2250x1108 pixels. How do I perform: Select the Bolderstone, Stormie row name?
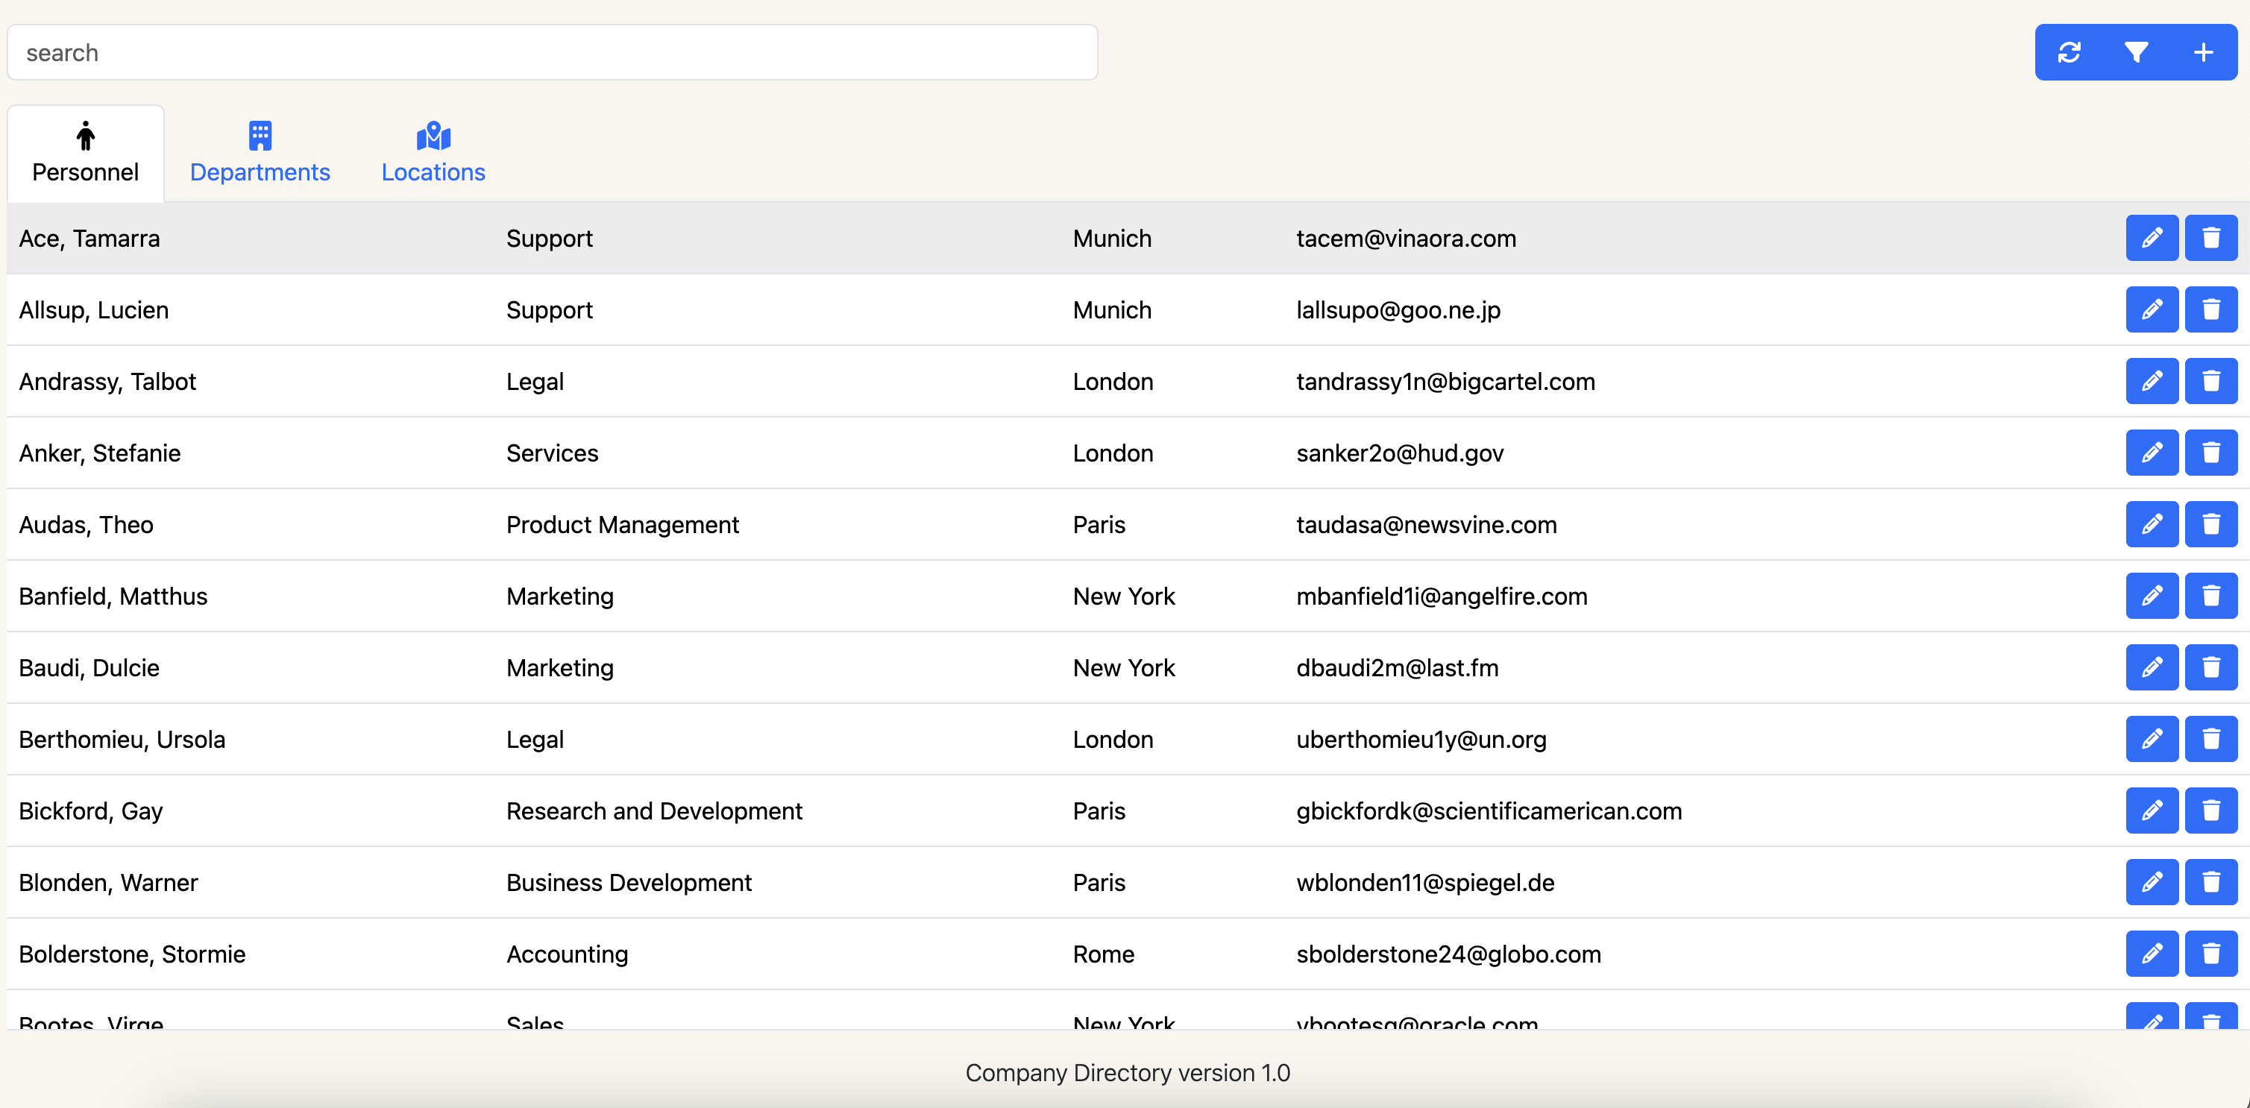[132, 954]
